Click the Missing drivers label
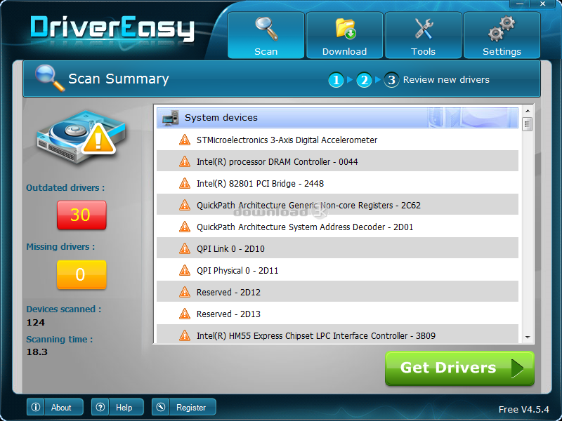 click(x=60, y=247)
